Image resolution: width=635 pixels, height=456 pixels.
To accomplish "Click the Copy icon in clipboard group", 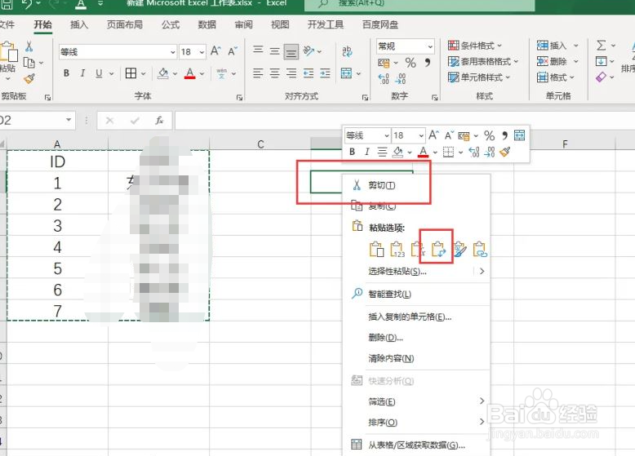I will (29, 63).
